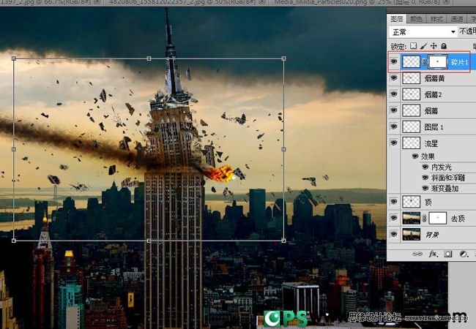Click the link layers icon at panel bottom
The width and height of the screenshot is (476, 329).
coord(417,254)
